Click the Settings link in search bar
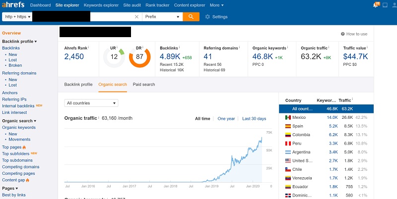The width and height of the screenshot is (397, 199). click(x=220, y=17)
